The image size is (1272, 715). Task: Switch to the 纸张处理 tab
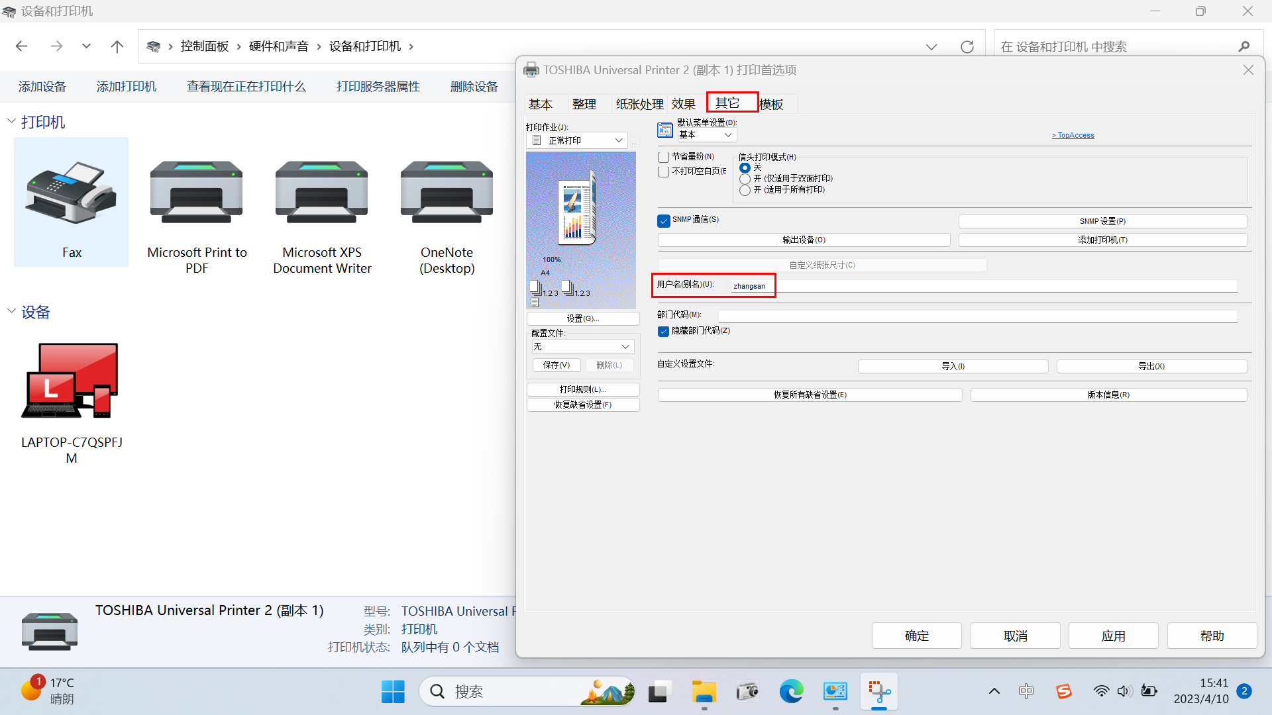coord(639,104)
